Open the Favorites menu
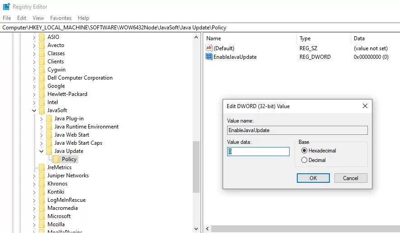 (61, 18)
